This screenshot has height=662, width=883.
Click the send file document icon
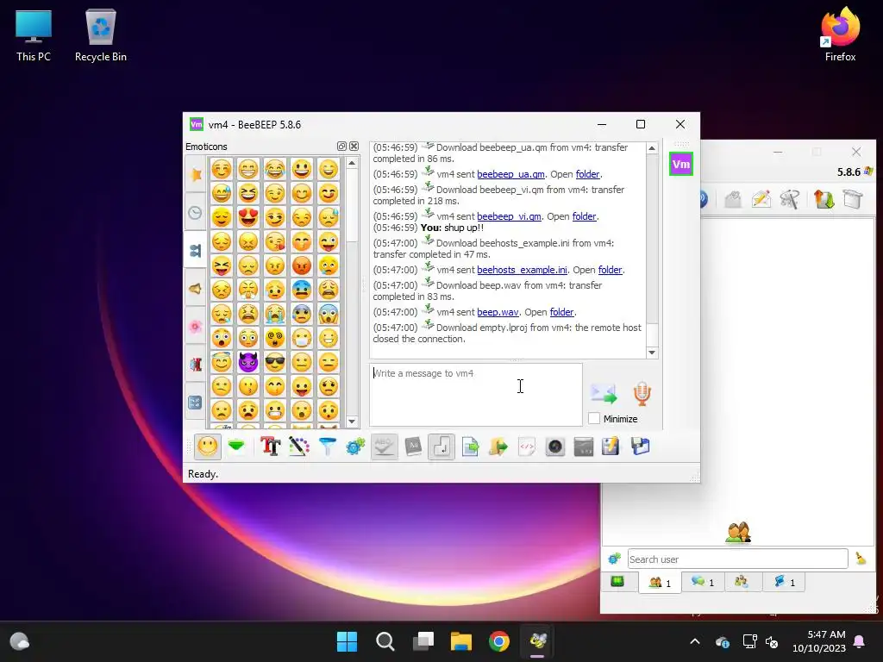tap(470, 447)
